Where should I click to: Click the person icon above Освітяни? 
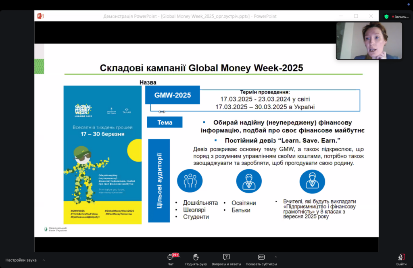point(249,181)
